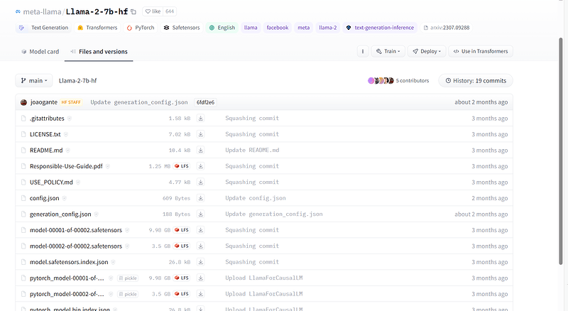The width and height of the screenshot is (568, 311).
Task: View History: 19 commits
Action: coord(476,80)
